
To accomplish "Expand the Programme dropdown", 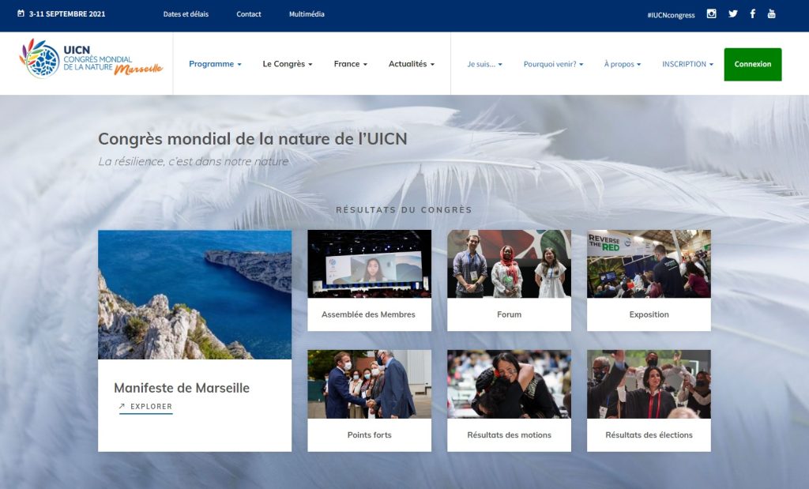I will tap(215, 64).
